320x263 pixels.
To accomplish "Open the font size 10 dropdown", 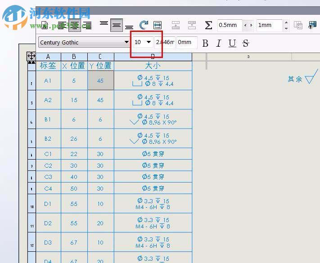I will click(149, 42).
